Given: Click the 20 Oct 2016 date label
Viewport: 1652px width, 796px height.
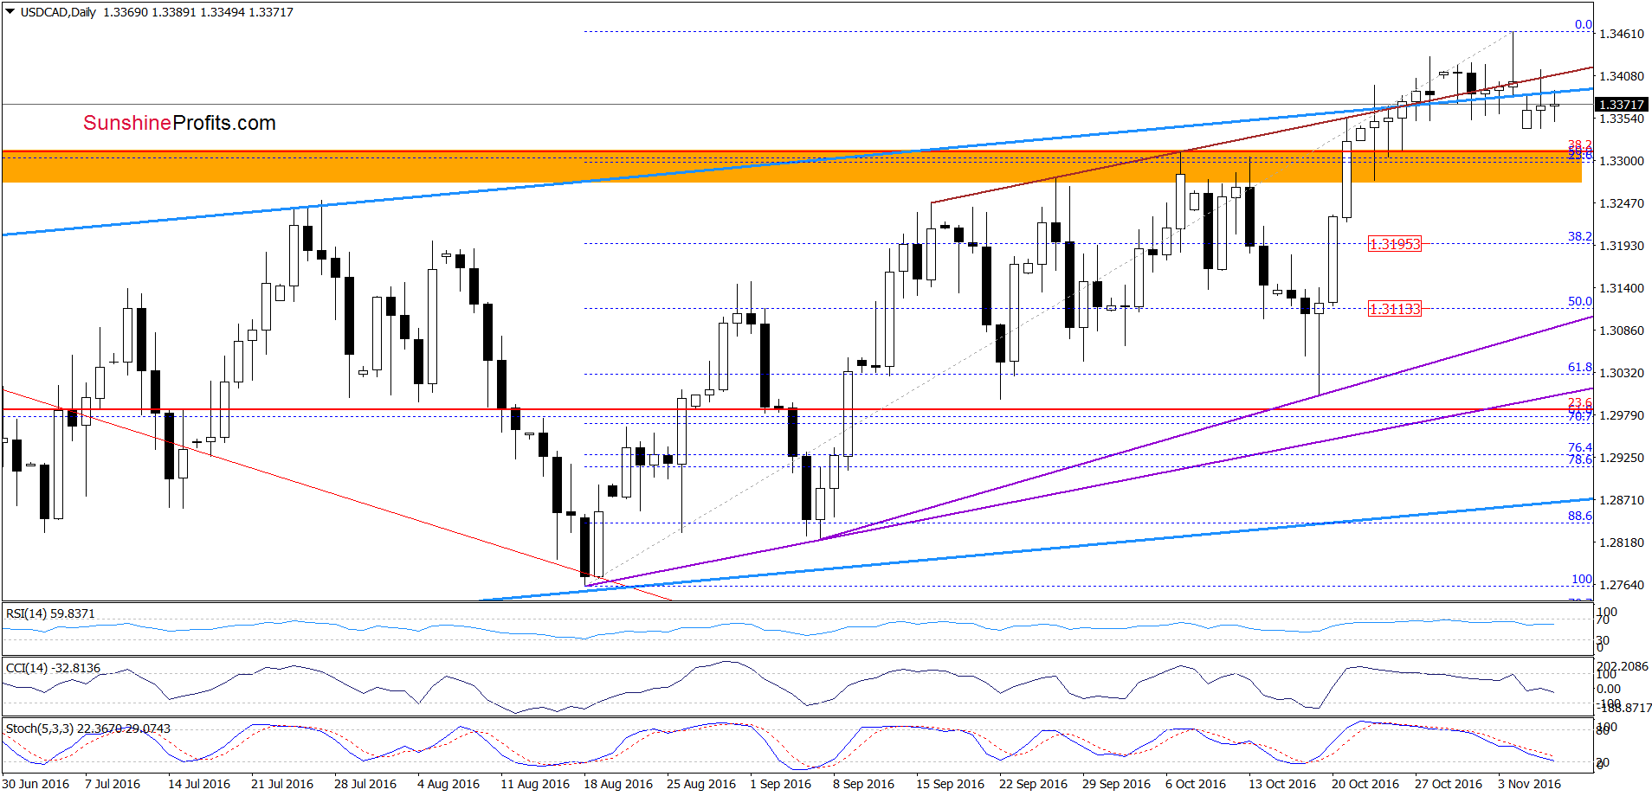Looking at the screenshot, I should pos(1365,784).
